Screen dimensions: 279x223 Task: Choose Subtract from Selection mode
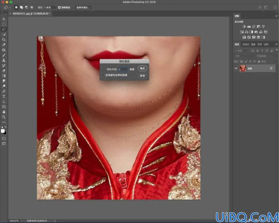[x=27, y=8]
